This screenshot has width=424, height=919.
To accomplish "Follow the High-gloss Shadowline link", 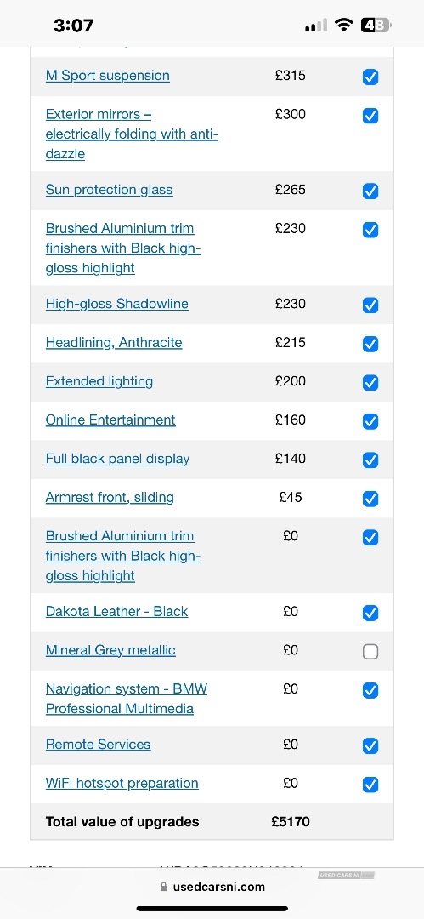I will pyautogui.click(x=117, y=304).
